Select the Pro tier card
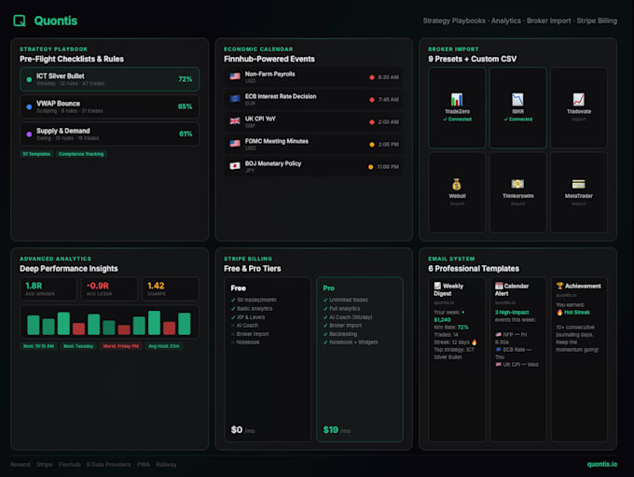The height and width of the screenshot is (477, 634). tap(360, 359)
